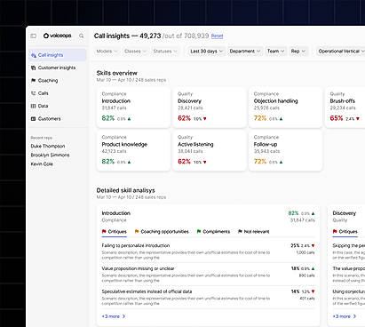Switch to Not relevant tab
The height and width of the screenshot is (327, 365).
pos(254,231)
